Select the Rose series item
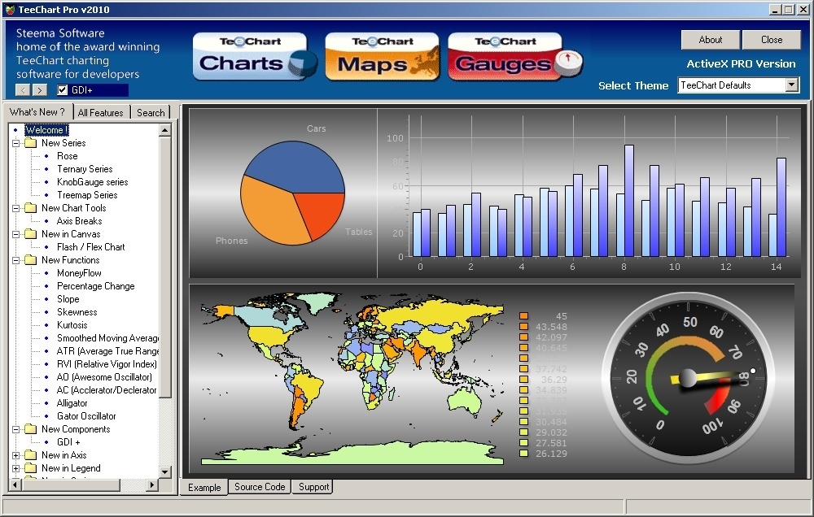 [67, 156]
